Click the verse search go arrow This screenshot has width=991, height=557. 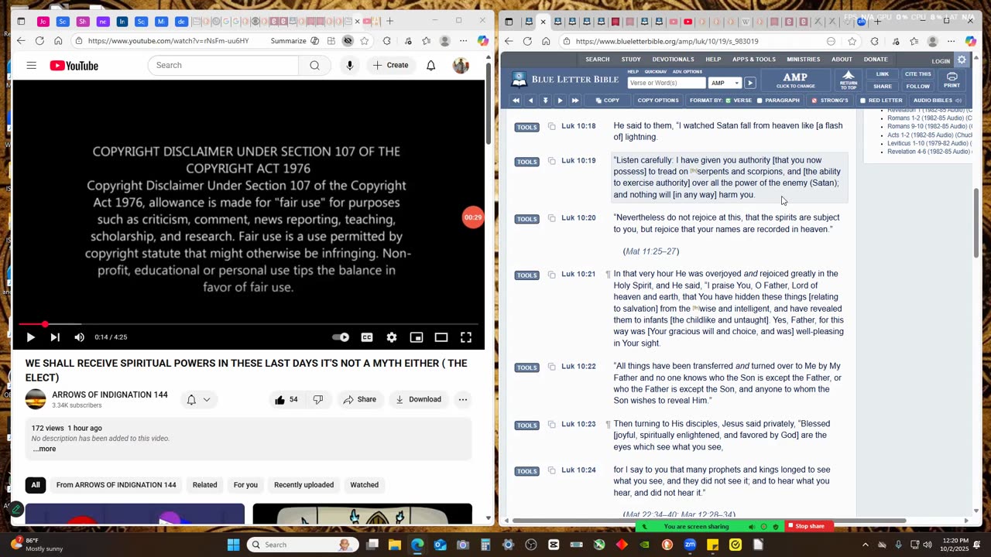coord(749,83)
